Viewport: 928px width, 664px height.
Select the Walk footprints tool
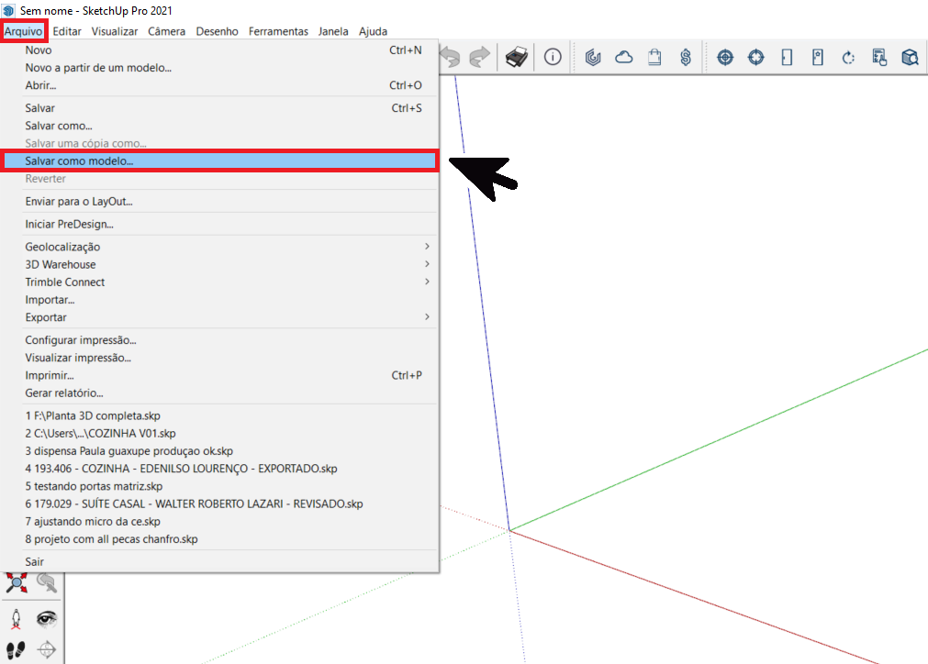[16, 650]
